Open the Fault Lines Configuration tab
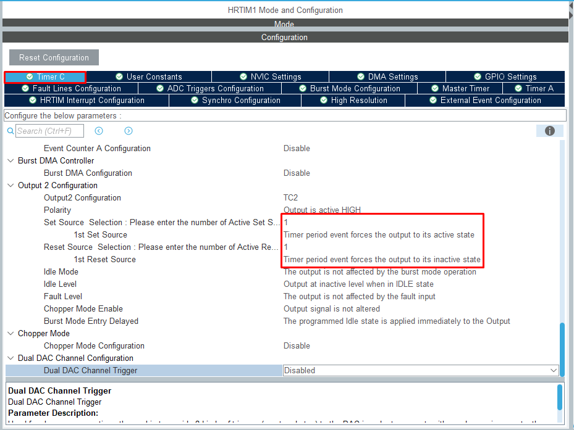Viewport: 574px width, 430px height. click(71, 88)
